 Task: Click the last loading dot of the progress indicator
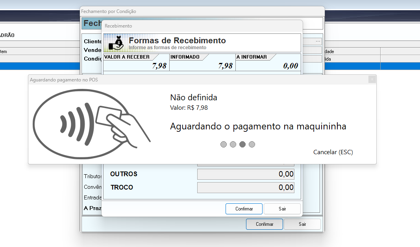(252, 144)
